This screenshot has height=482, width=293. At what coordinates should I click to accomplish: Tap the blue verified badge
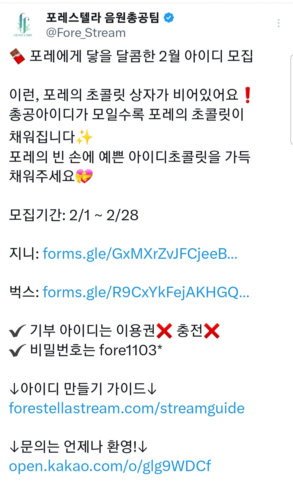pyautogui.click(x=169, y=18)
